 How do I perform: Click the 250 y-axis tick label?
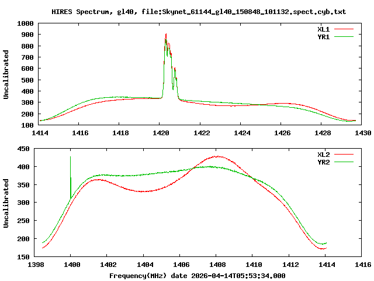[x=23, y=221]
